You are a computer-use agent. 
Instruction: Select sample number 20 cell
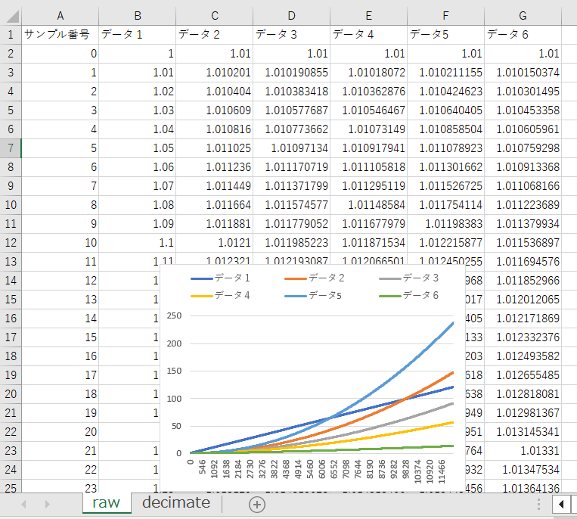[60, 432]
